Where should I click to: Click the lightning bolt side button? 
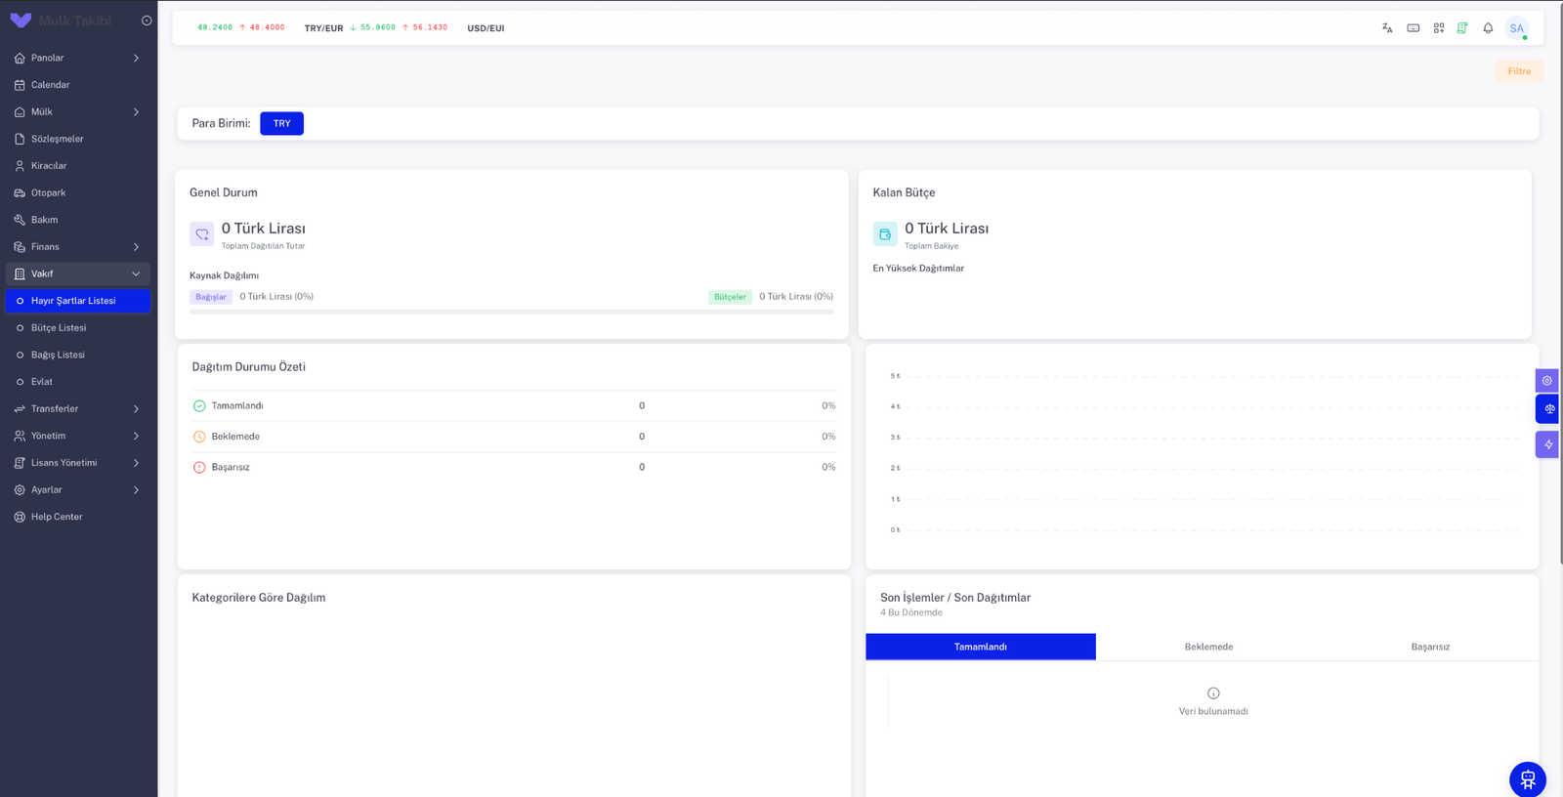click(1547, 444)
